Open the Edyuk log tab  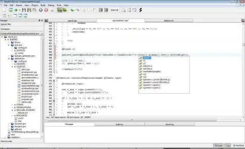tap(170, 125)
